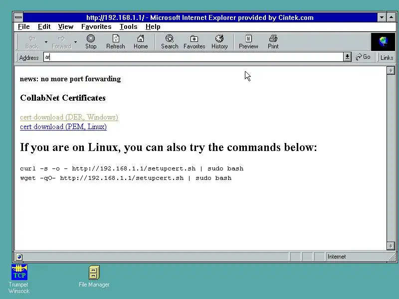This screenshot has width=399, height=299.
Task: Show browsing History
Action: 219,42
